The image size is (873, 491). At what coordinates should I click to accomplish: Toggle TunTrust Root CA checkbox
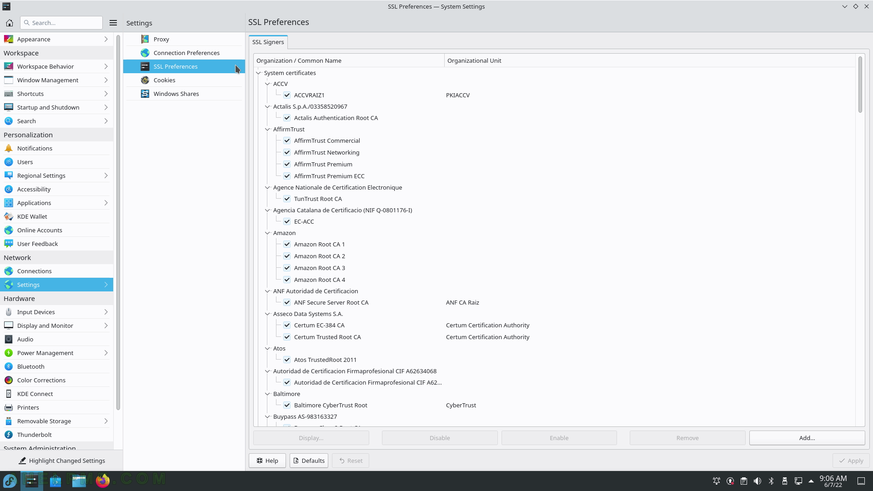pos(287,199)
